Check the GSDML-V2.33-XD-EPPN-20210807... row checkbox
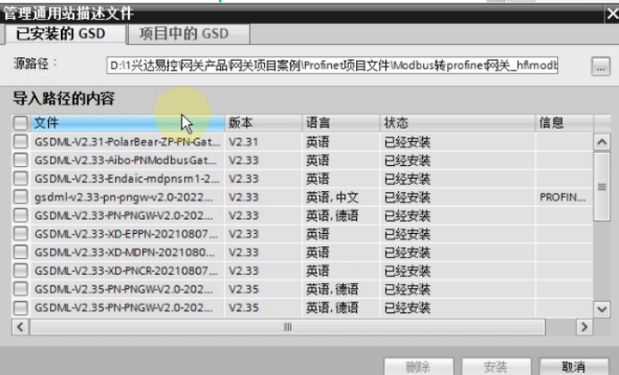 click(21, 234)
